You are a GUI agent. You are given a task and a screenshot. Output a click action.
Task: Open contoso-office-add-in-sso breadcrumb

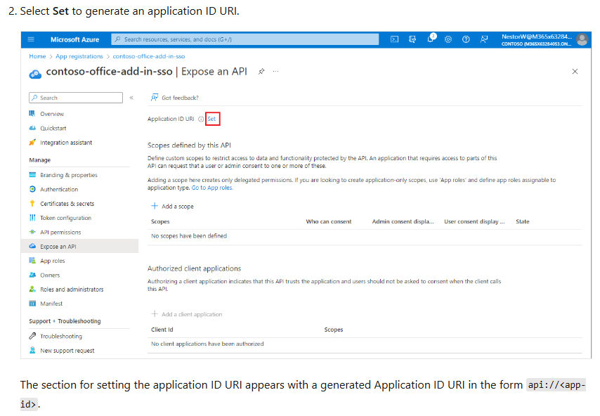point(149,56)
